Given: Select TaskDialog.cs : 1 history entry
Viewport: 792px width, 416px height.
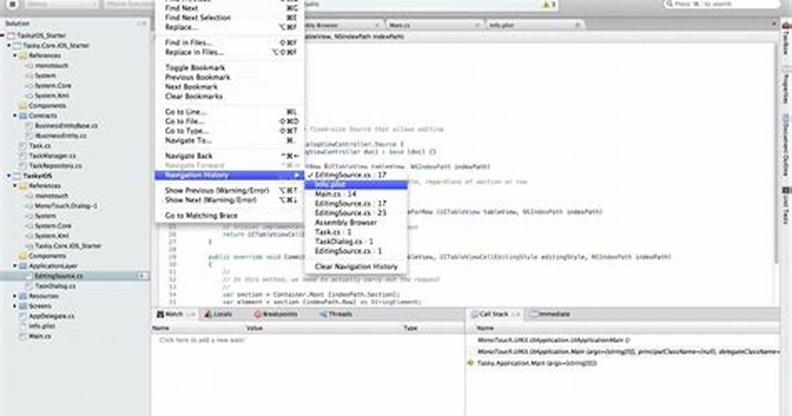Looking at the screenshot, I should click(356, 242).
